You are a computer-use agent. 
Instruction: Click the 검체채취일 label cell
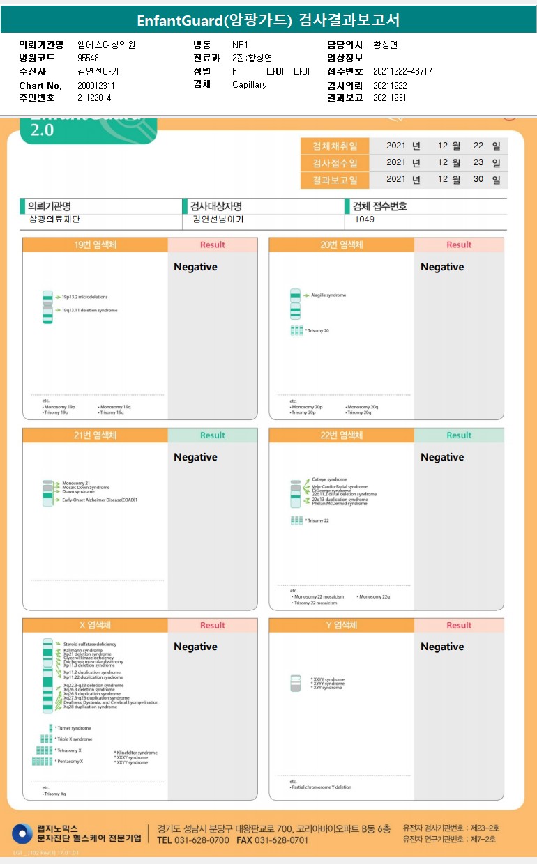335,146
